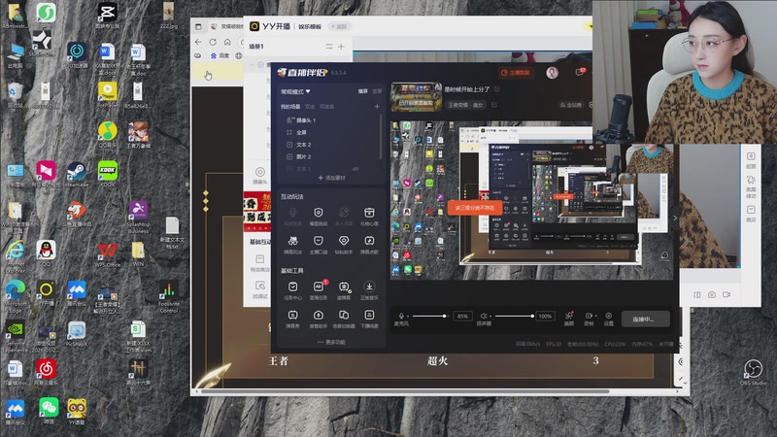The image size is (777, 437).
Task: Open camera icon in YY开播 left sidebar
Action: [260, 176]
